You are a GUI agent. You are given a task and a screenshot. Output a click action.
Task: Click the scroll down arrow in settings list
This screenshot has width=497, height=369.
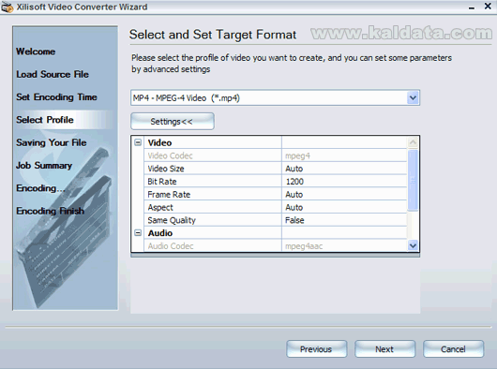(413, 245)
